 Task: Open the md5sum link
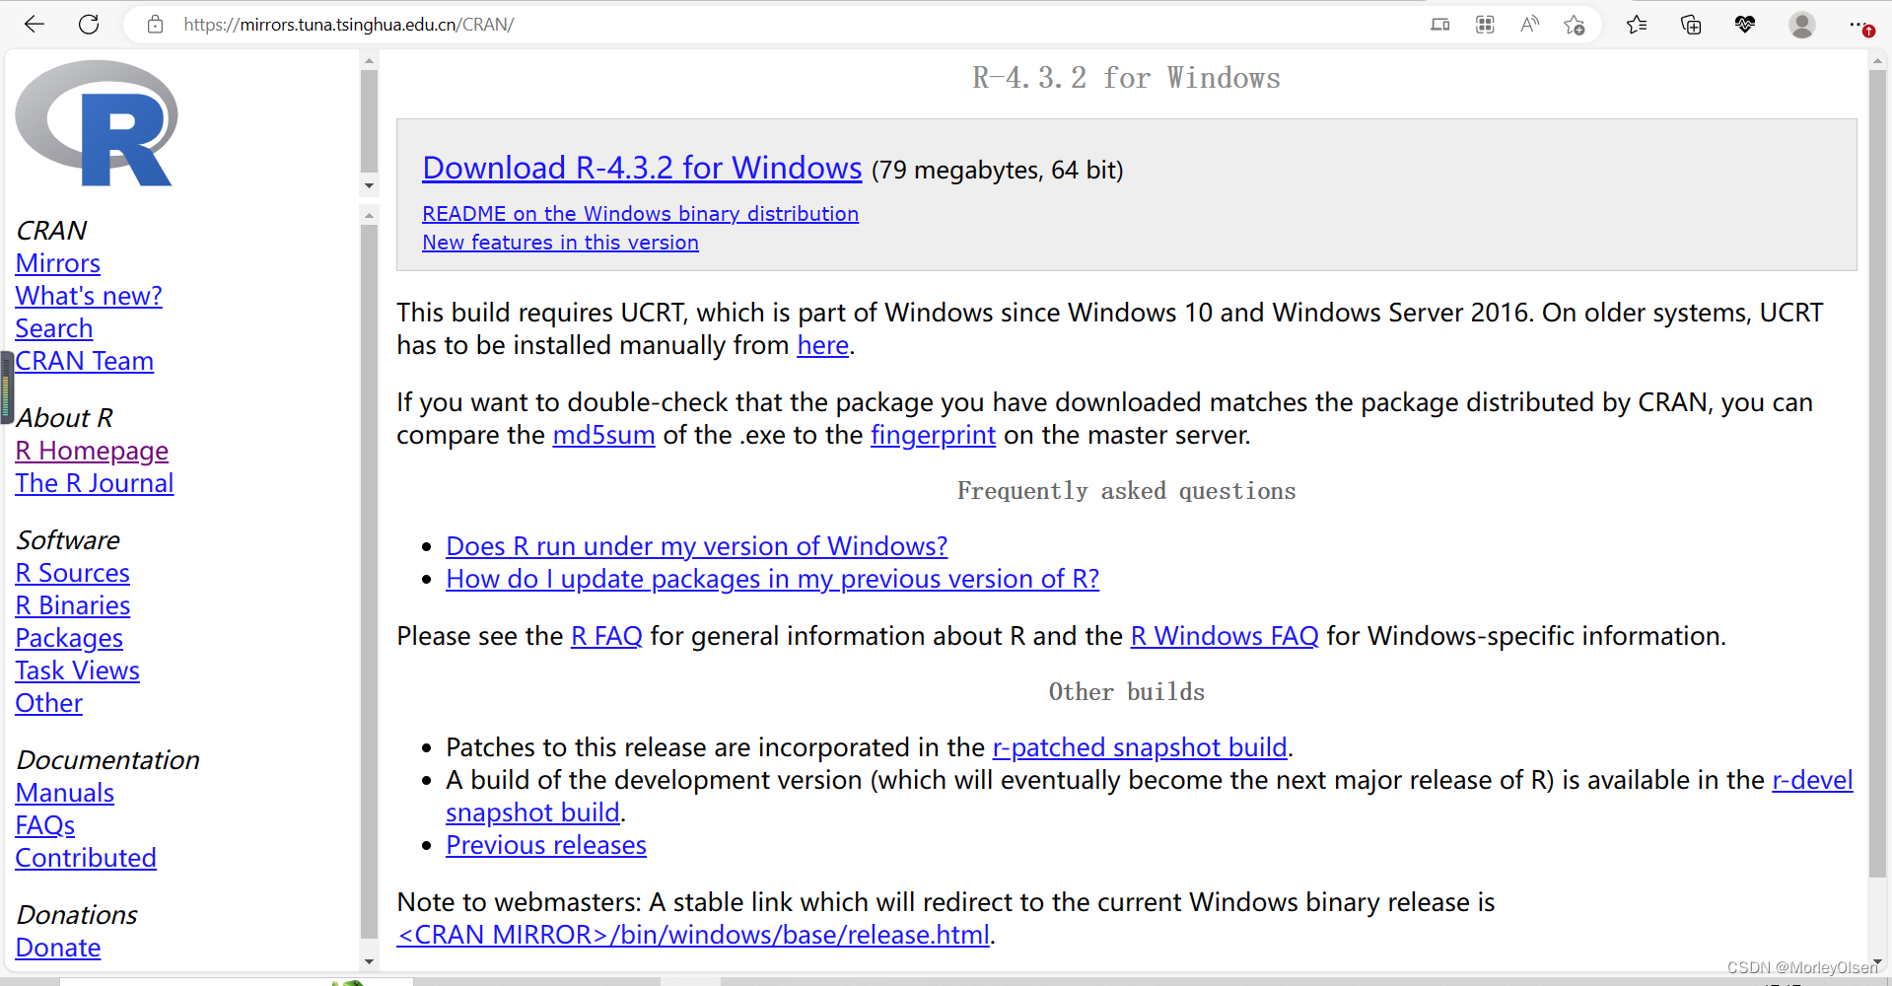(603, 435)
